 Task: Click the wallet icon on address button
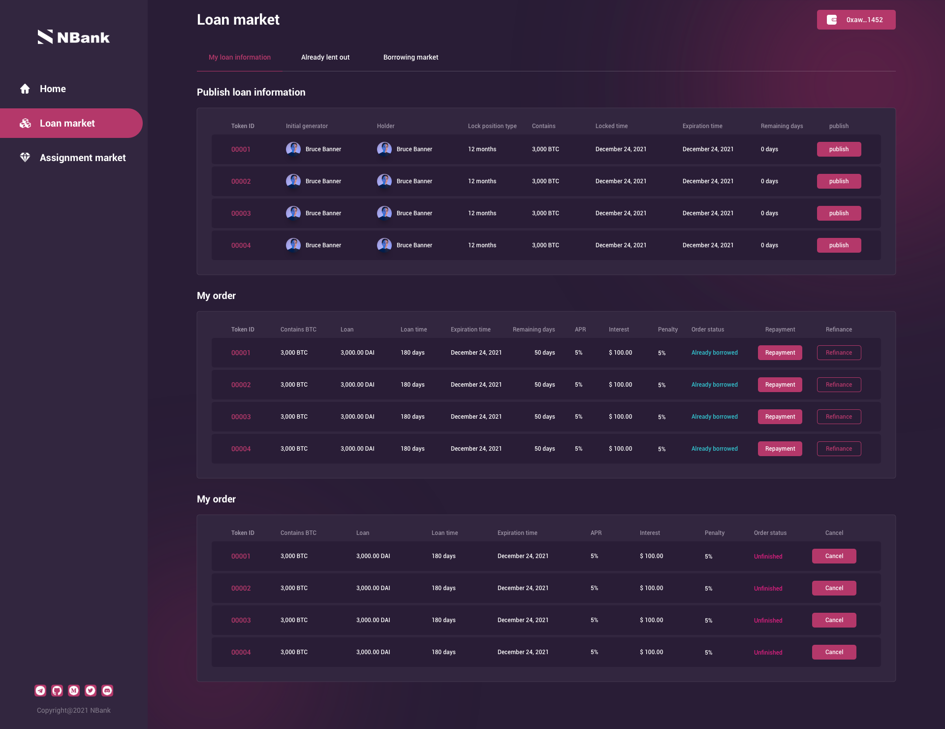[832, 20]
